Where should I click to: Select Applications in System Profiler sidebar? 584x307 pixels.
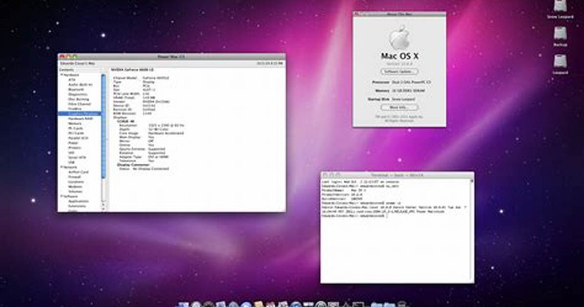[x=78, y=201]
